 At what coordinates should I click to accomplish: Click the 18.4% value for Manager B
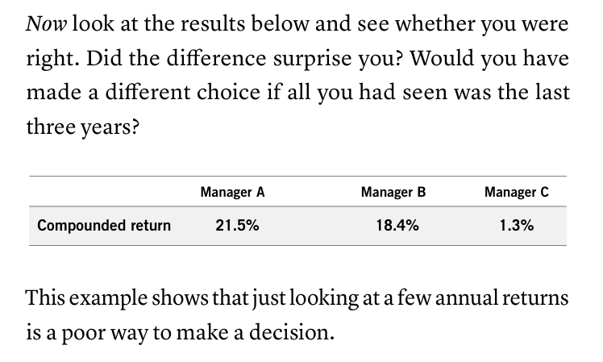(x=397, y=226)
